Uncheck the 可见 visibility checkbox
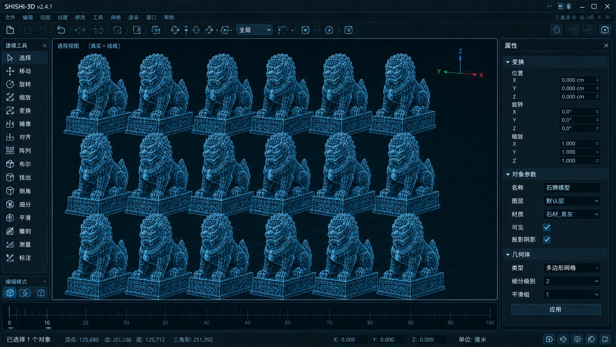Viewport: 616px width, 347px height. click(x=547, y=227)
